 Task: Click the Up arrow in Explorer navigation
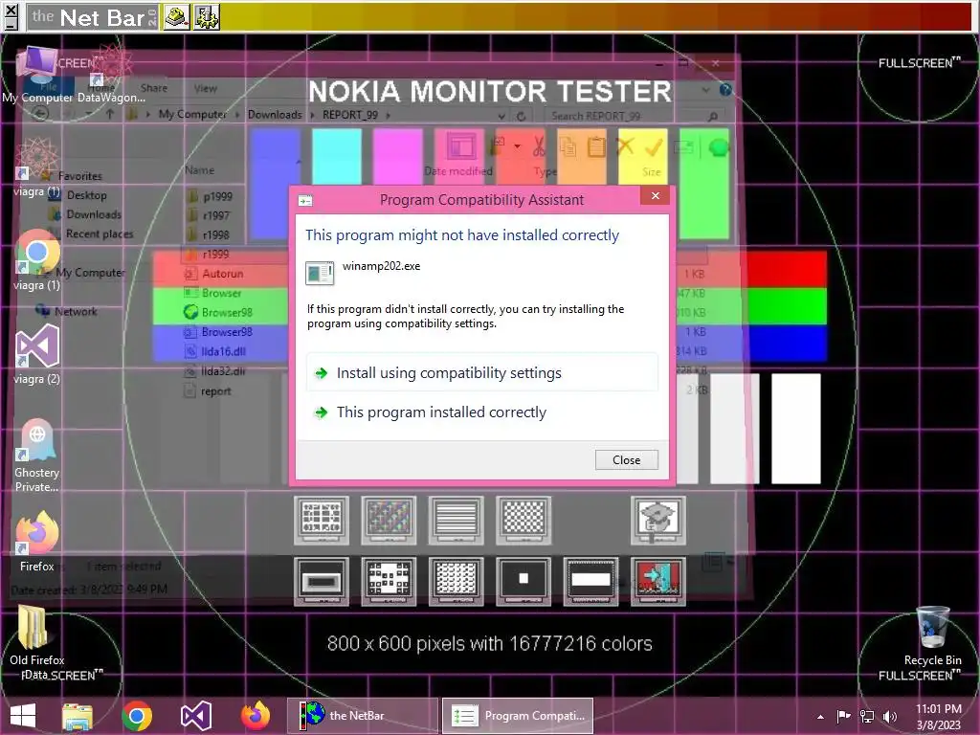click(110, 115)
